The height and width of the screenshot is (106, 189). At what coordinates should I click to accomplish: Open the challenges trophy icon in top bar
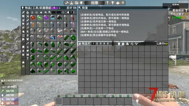[x=113, y=3]
